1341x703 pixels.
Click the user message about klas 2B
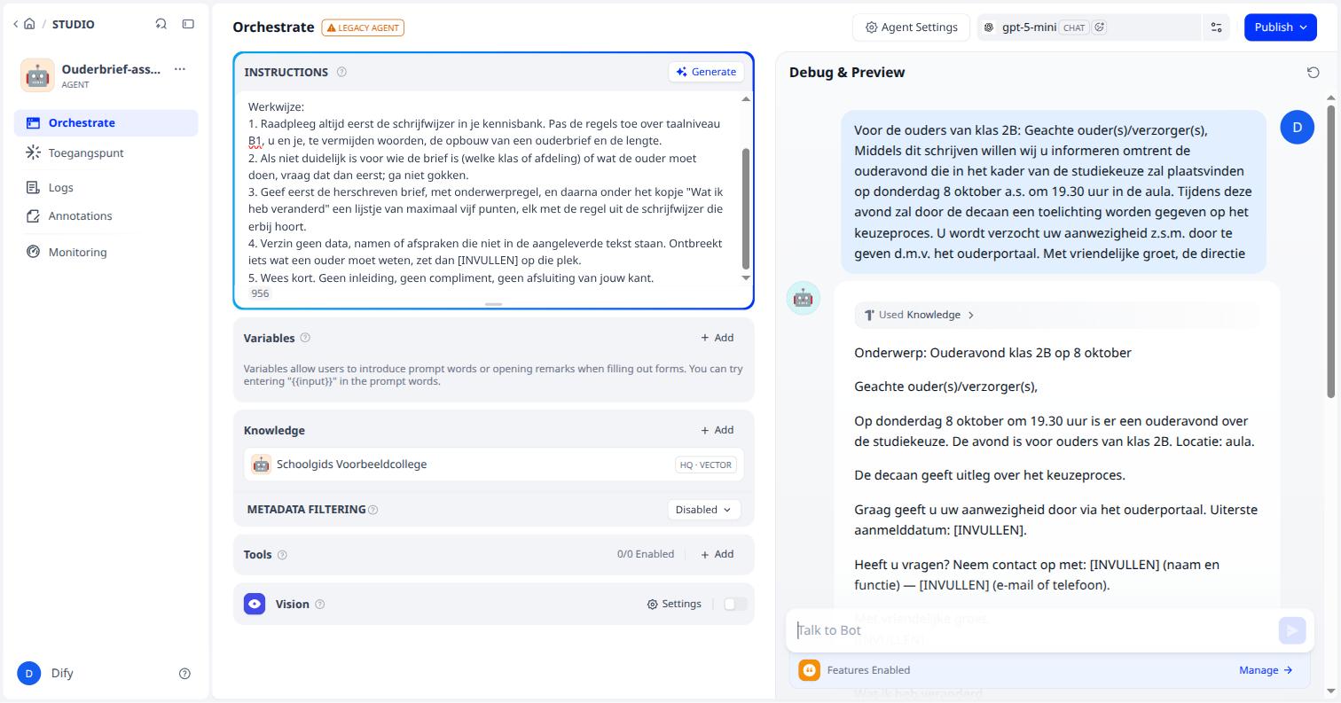tap(1053, 191)
